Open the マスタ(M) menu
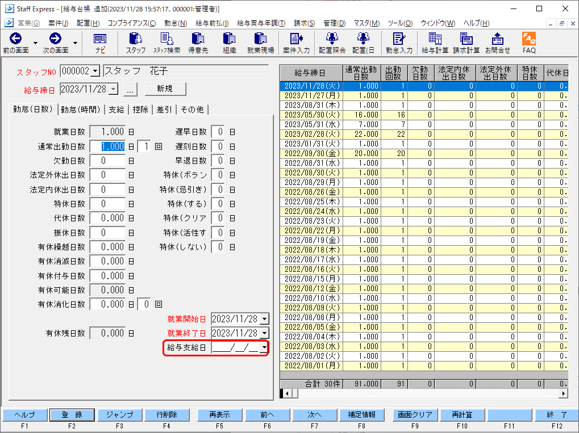 (x=366, y=23)
